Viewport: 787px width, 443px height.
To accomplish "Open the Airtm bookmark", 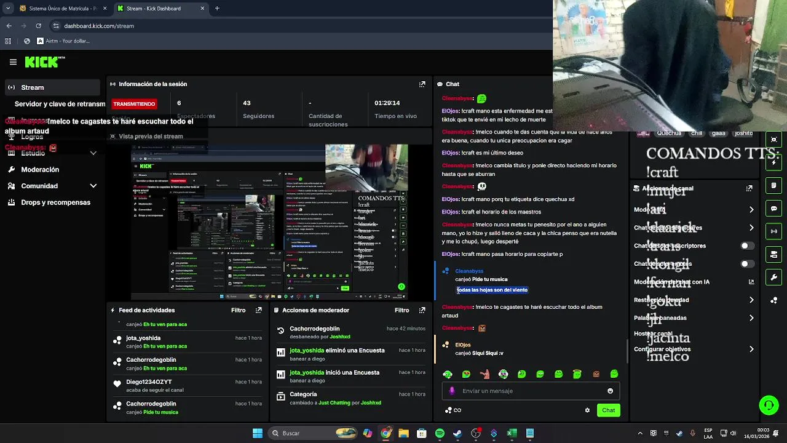I will pyautogui.click(x=63, y=41).
